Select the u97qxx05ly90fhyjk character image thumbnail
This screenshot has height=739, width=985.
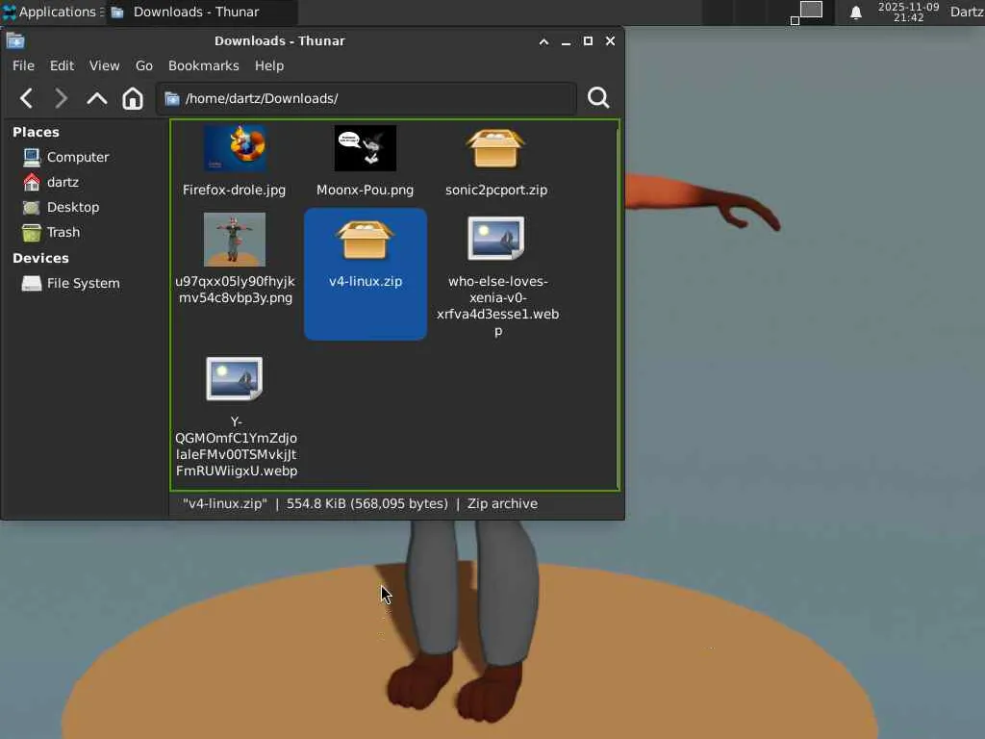click(235, 240)
